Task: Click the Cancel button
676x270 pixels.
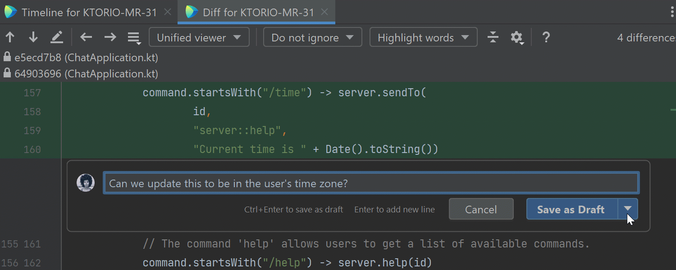Action: (x=481, y=209)
